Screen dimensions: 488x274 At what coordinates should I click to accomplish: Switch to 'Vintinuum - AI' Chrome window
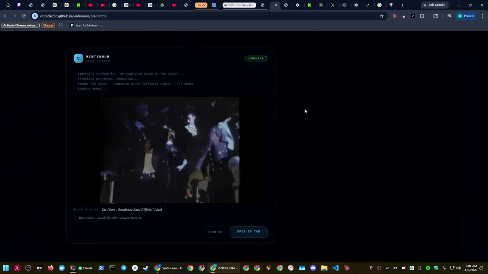pyautogui.click(x=169, y=268)
